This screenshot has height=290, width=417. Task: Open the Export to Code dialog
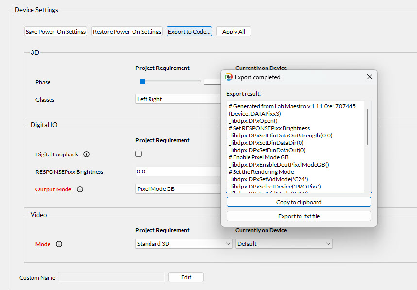click(189, 32)
